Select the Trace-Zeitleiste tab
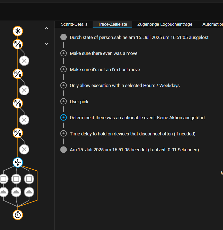The height and width of the screenshot is (230, 223). pyautogui.click(x=112, y=24)
